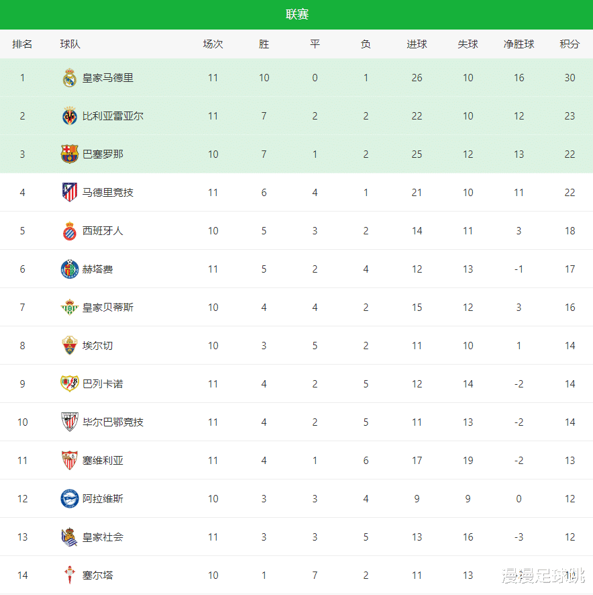
Task: Click the Villarreal club crest
Action: point(70,116)
